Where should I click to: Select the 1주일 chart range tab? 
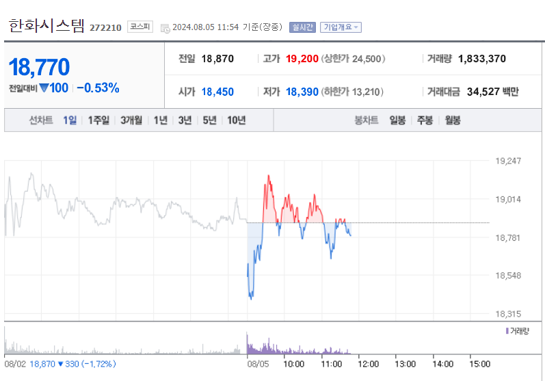98,120
